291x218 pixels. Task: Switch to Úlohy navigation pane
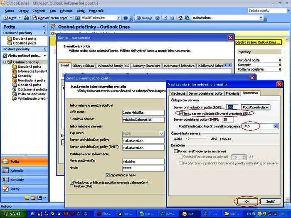25,189
